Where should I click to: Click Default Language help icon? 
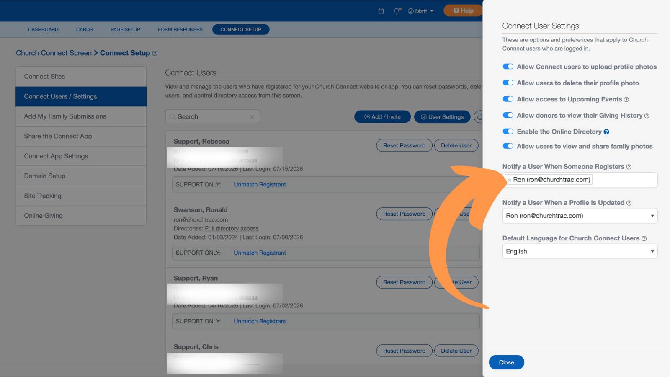pyautogui.click(x=644, y=239)
